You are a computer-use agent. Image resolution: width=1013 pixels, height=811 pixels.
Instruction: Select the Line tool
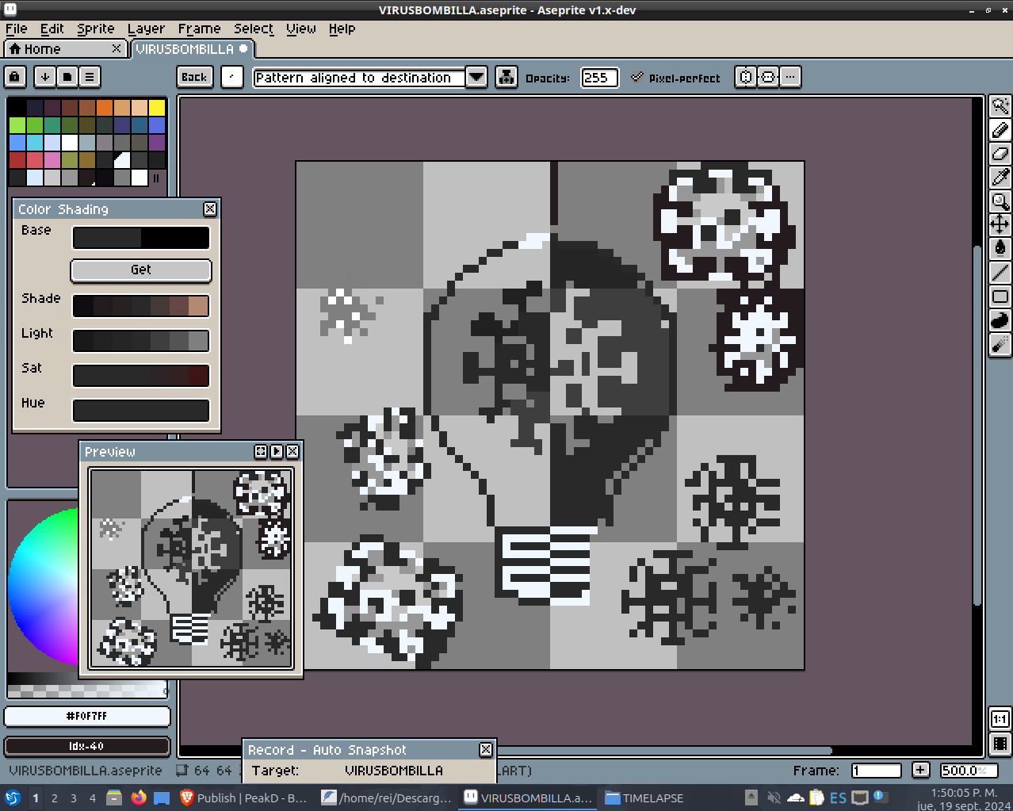(1000, 273)
